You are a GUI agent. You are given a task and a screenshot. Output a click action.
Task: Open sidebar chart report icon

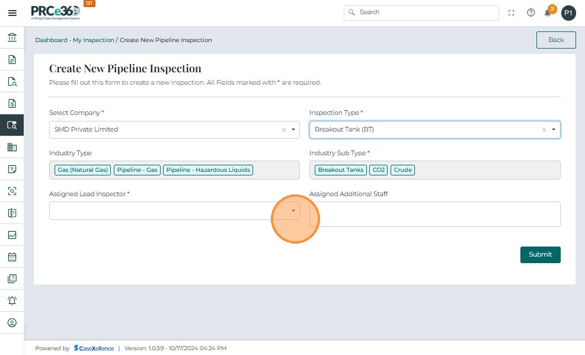coord(12,235)
